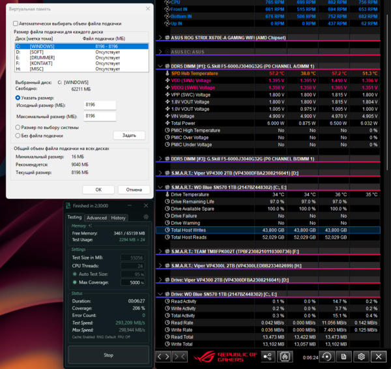Viewport: 391px width, 369px height.
Task: Click the RAM test title bar app icon
Action: (68, 205)
